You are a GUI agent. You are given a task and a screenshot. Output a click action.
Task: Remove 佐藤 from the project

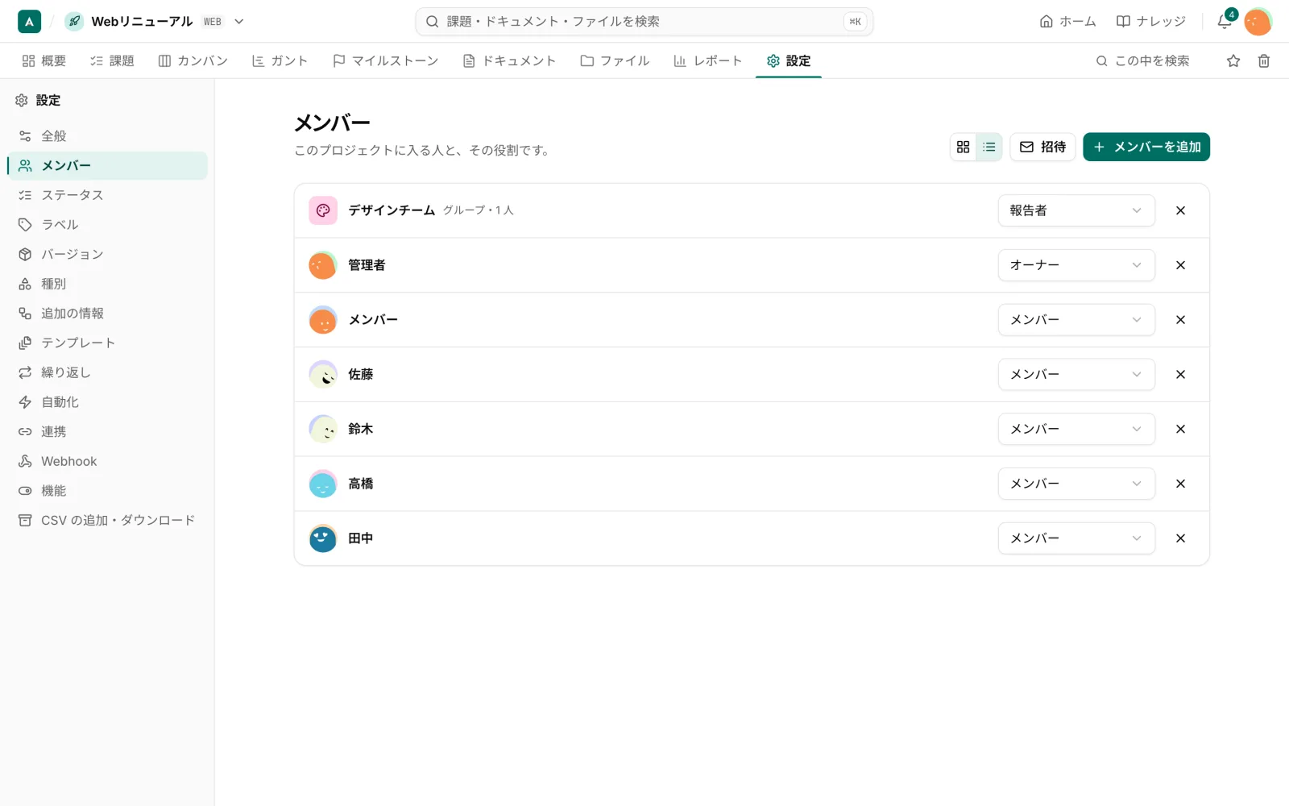click(1180, 374)
